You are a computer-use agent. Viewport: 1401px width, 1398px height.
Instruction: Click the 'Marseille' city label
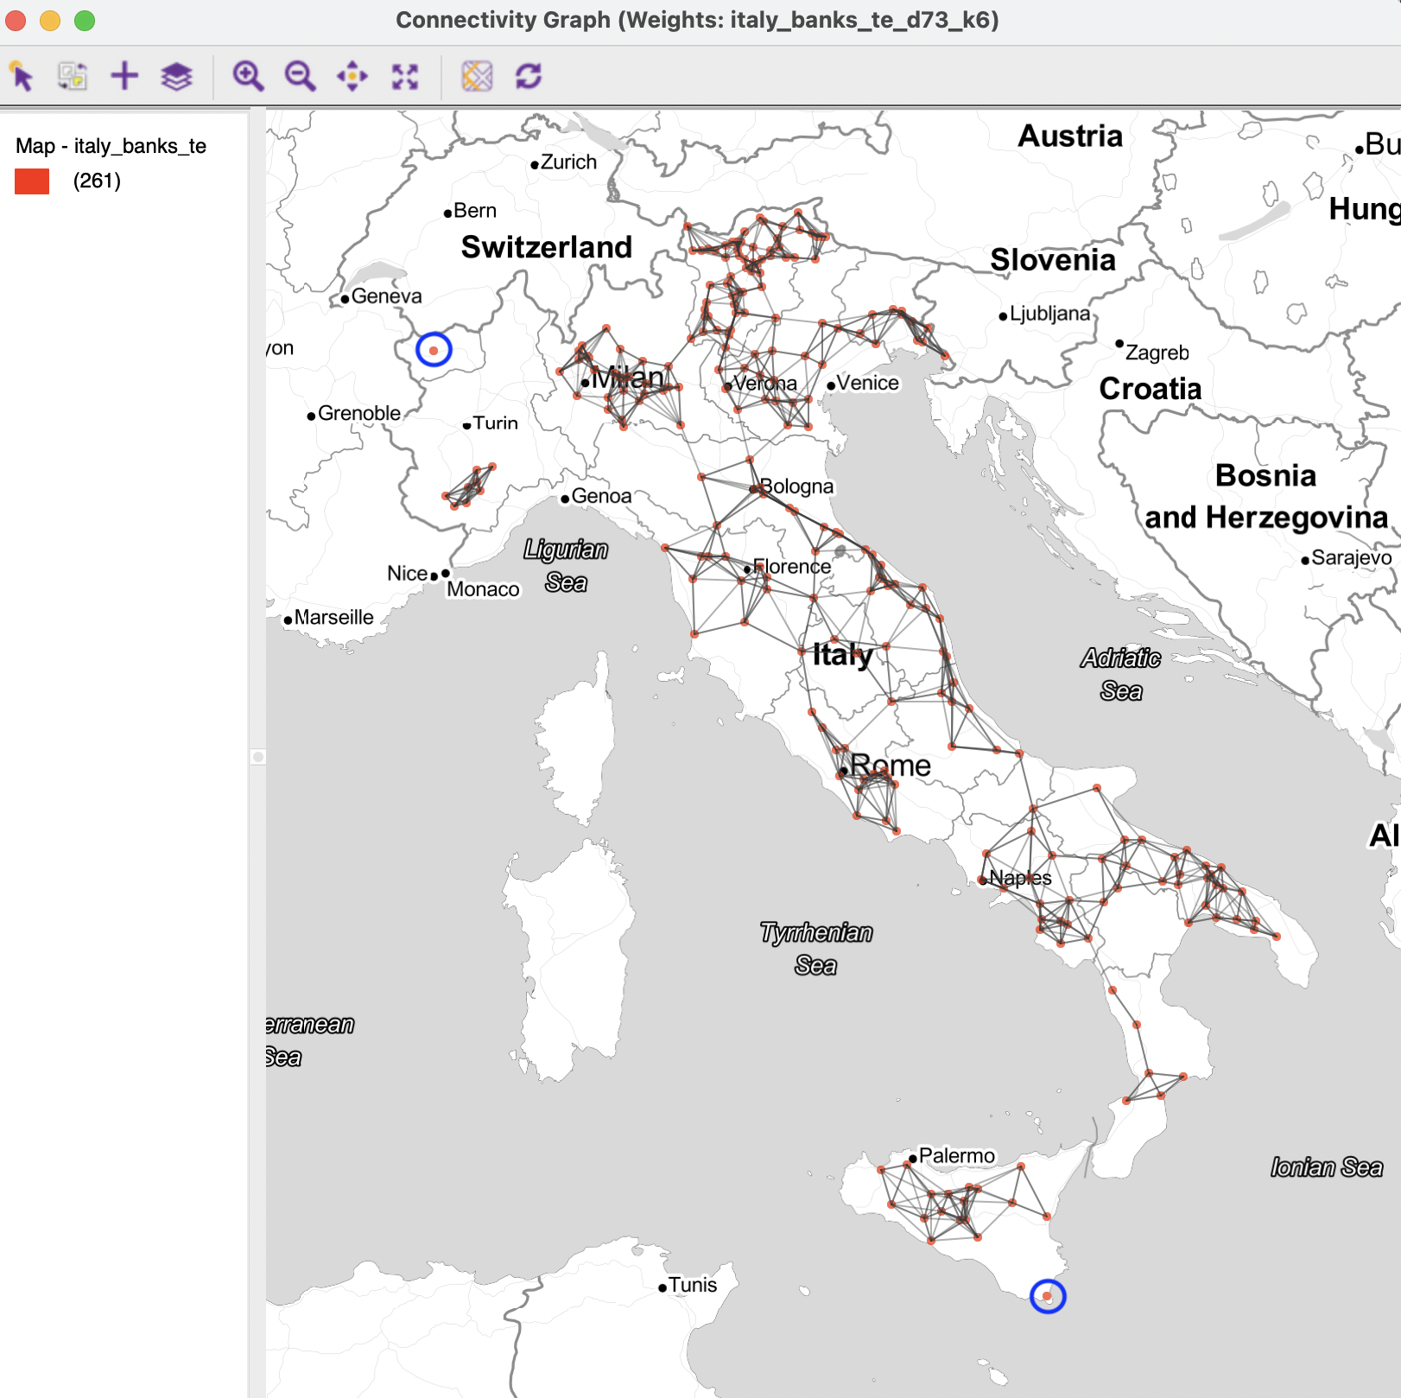(334, 618)
